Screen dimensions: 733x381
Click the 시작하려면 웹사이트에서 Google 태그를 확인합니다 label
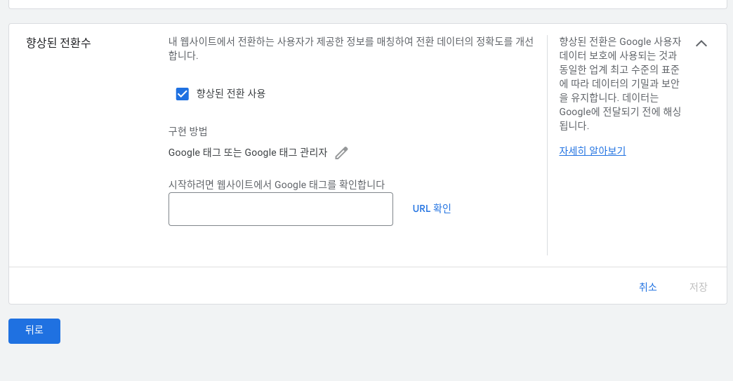click(276, 185)
